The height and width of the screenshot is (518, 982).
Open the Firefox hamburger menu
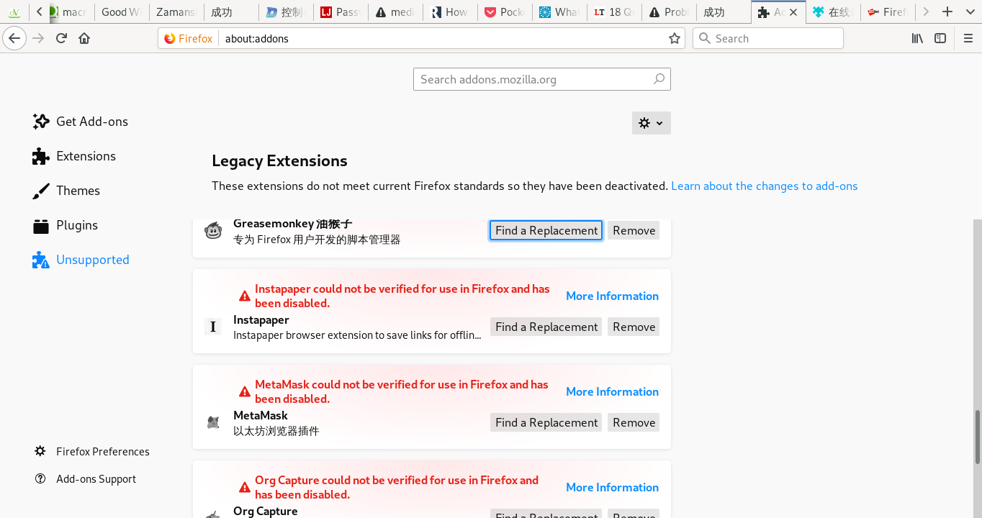(x=968, y=38)
